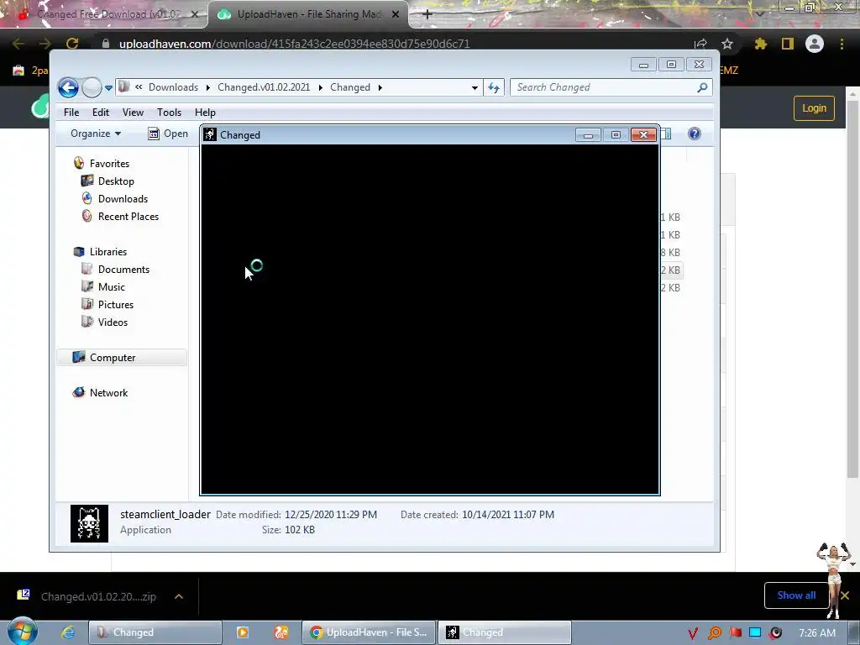The height and width of the screenshot is (645, 860).
Task: Open Pictures library
Action: (x=116, y=304)
